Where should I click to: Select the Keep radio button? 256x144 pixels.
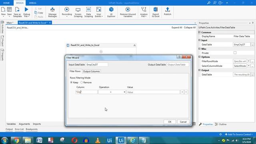(x=71, y=82)
